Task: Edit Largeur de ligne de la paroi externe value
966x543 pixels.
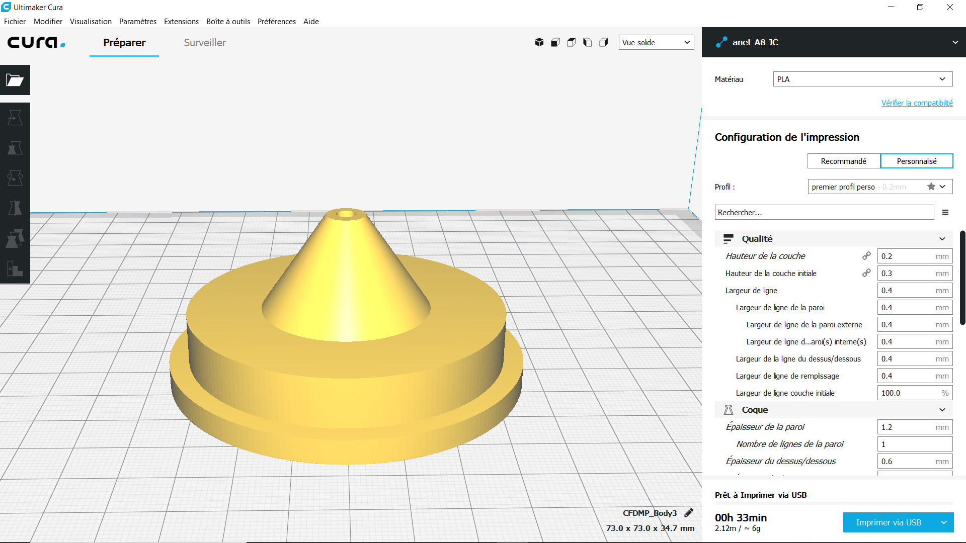Action: 915,324
